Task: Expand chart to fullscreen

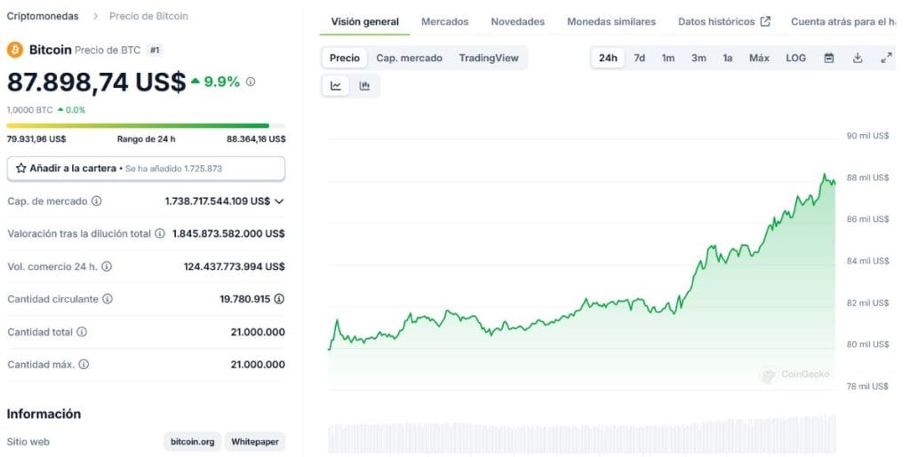Action: [x=886, y=58]
